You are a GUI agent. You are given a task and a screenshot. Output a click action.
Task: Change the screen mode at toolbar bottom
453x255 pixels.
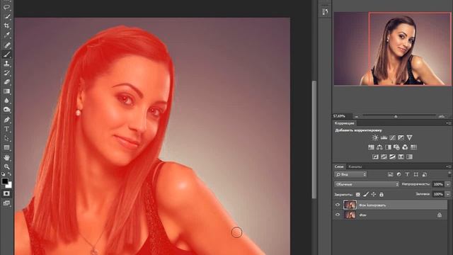(x=6, y=203)
